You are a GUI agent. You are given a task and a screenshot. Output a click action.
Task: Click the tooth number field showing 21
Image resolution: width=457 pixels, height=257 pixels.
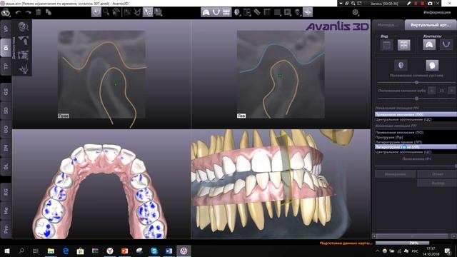[x=441, y=91]
